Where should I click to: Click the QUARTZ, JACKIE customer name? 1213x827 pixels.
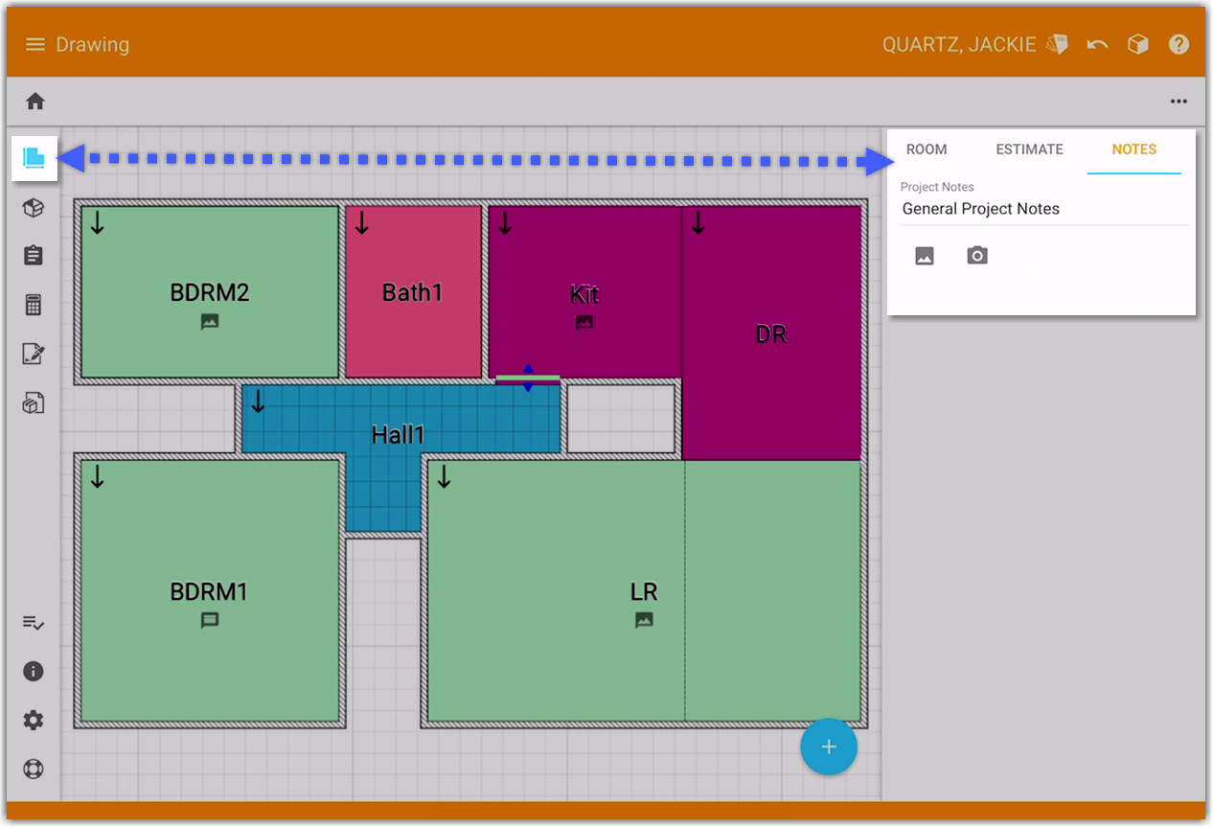[959, 45]
